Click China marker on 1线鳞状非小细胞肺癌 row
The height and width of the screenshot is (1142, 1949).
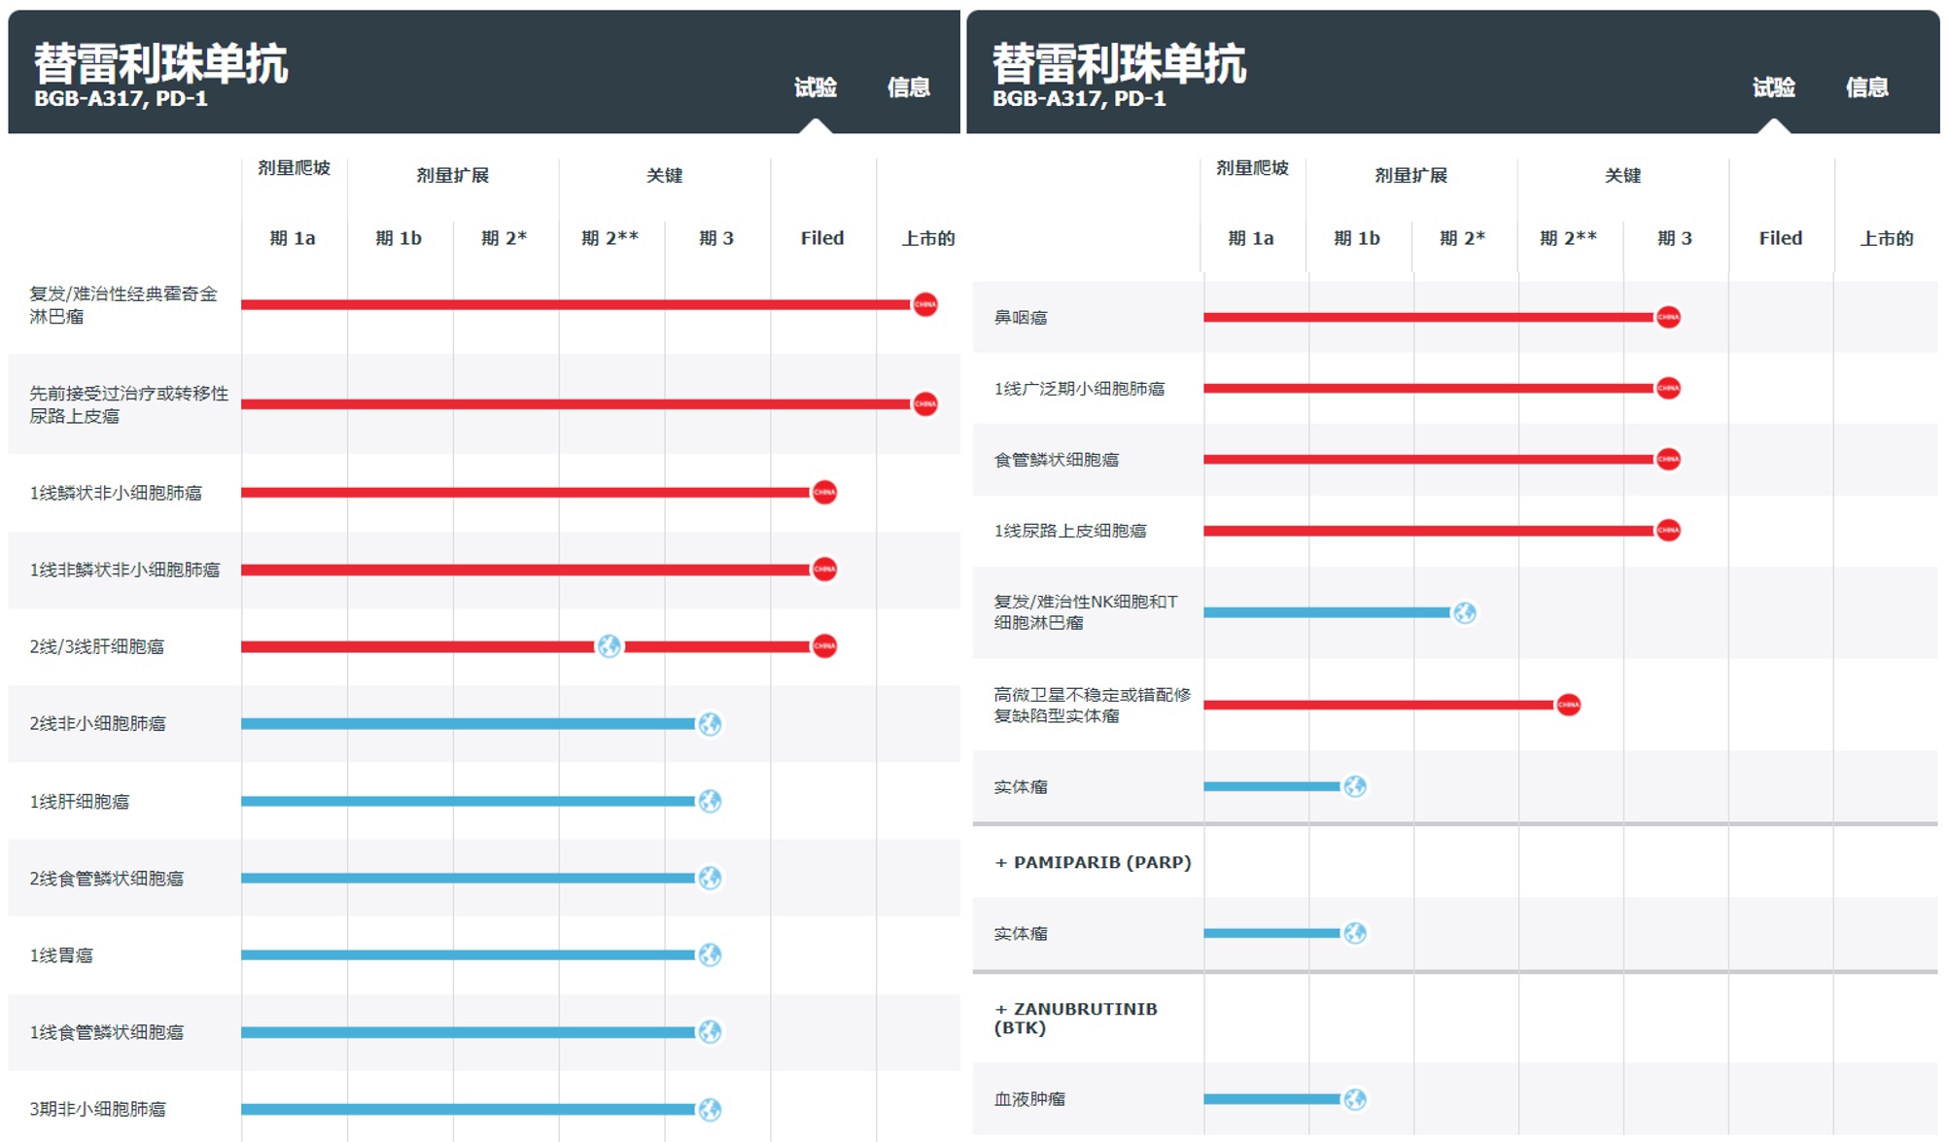coord(824,493)
